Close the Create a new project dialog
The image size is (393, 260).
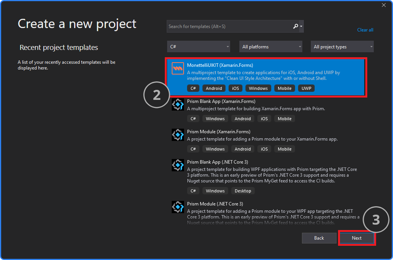pyautogui.click(x=384, y=5)
